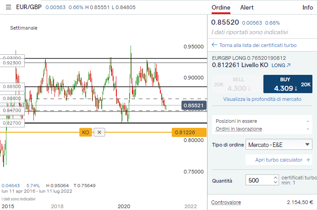
Task: Click Torna alla lista dei certificati turbo
Action: pyautogui.click(x=258, y=45)
